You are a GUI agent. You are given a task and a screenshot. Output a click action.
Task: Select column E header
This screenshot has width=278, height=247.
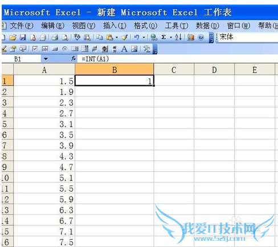[255, 70]
